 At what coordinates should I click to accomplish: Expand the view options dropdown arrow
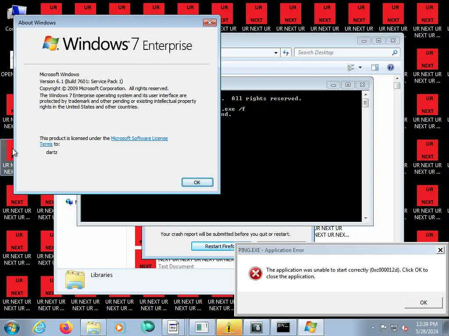(x=360, y=67)
